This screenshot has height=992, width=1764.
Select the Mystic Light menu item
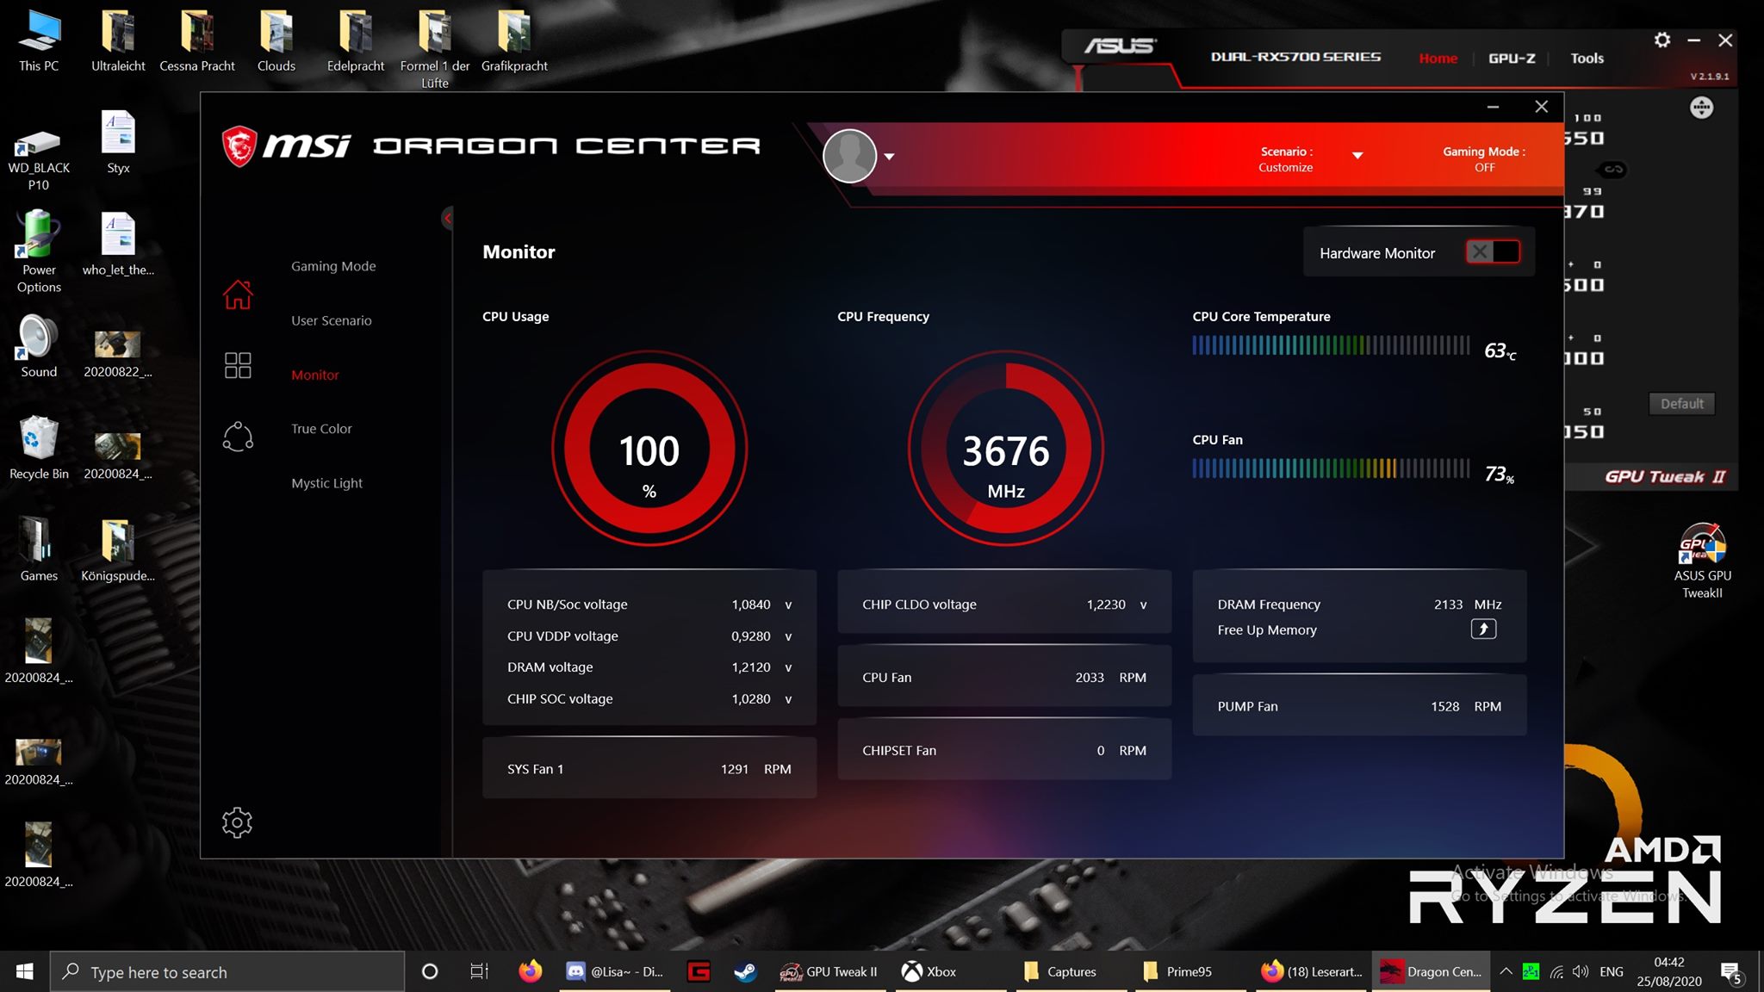326,483
